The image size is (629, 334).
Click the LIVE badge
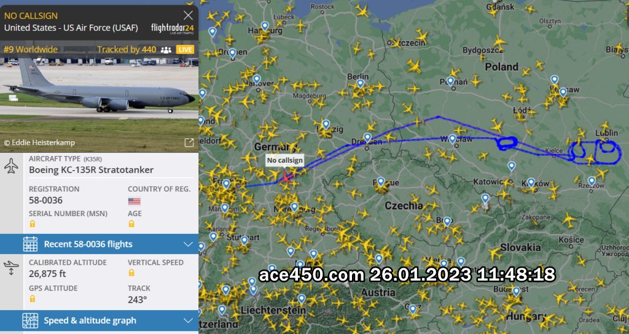pos(185,49)
